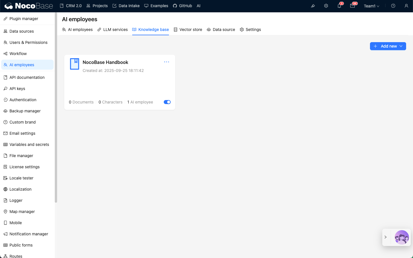Open the Add new dropdown

point(388,46)
